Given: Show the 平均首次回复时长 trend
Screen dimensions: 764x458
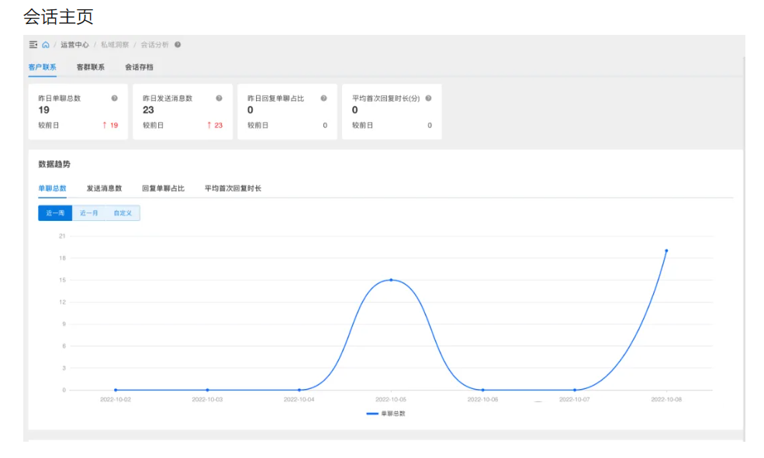Looking at the screenshot, I should coord(233,188).
